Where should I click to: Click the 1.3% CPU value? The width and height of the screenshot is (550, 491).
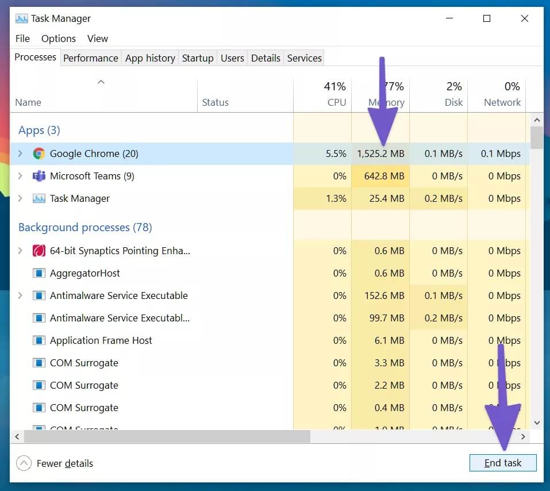pos(336,199)
